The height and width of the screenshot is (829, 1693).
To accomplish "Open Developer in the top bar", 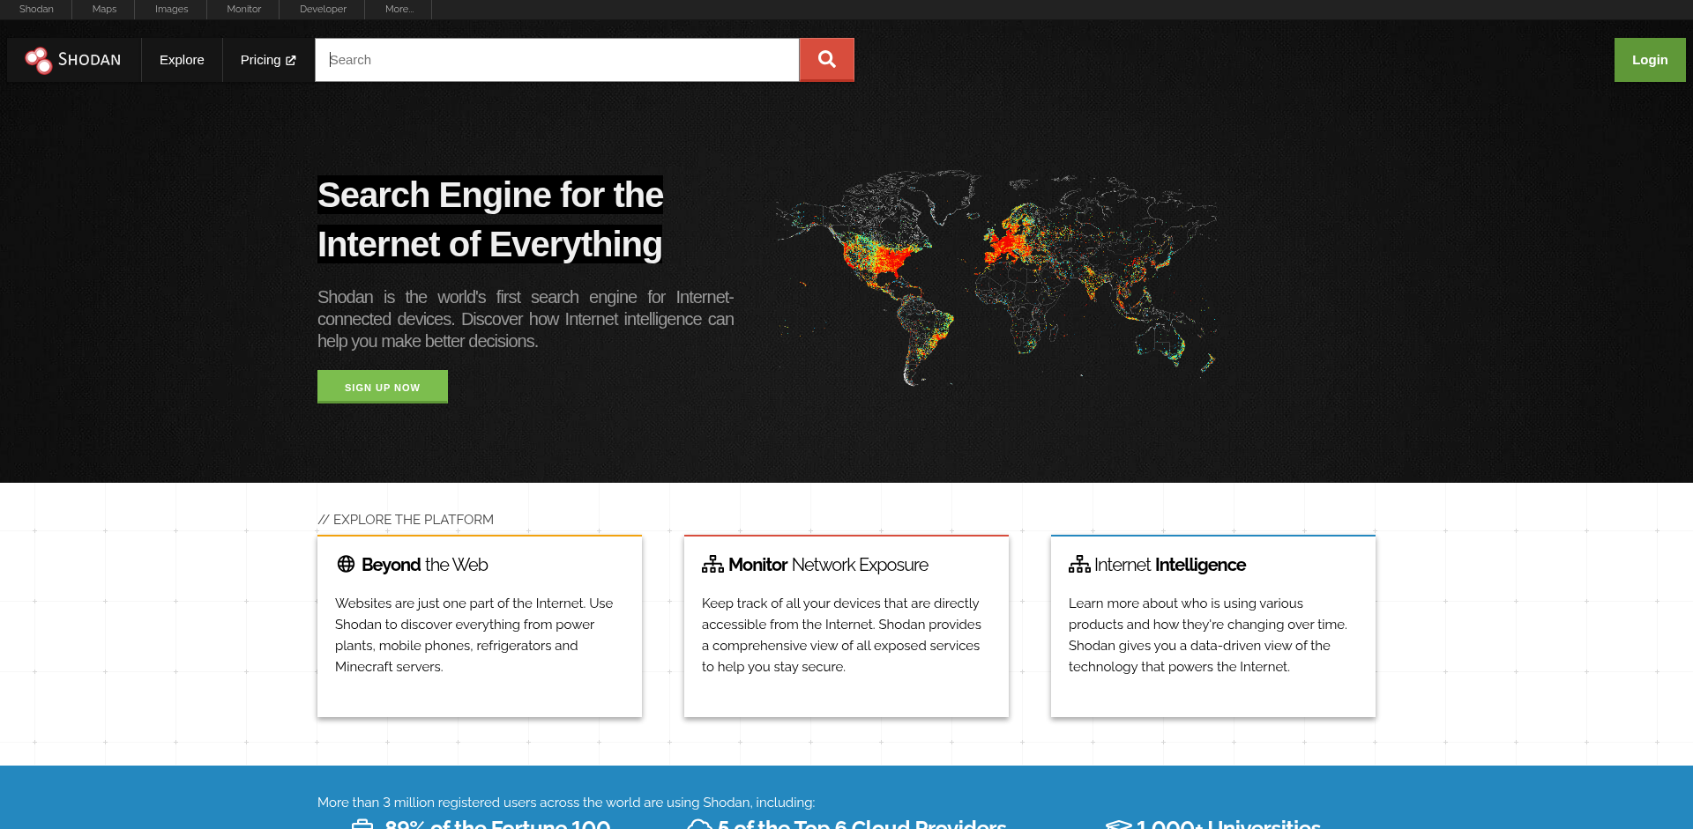I will [323, 9].
